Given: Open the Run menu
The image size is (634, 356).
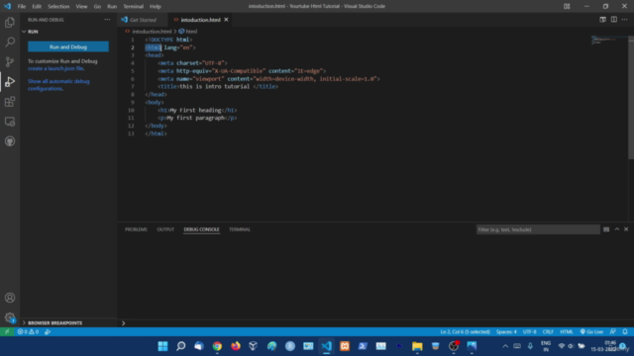Looking at the screenshot, I should point(112,6).
